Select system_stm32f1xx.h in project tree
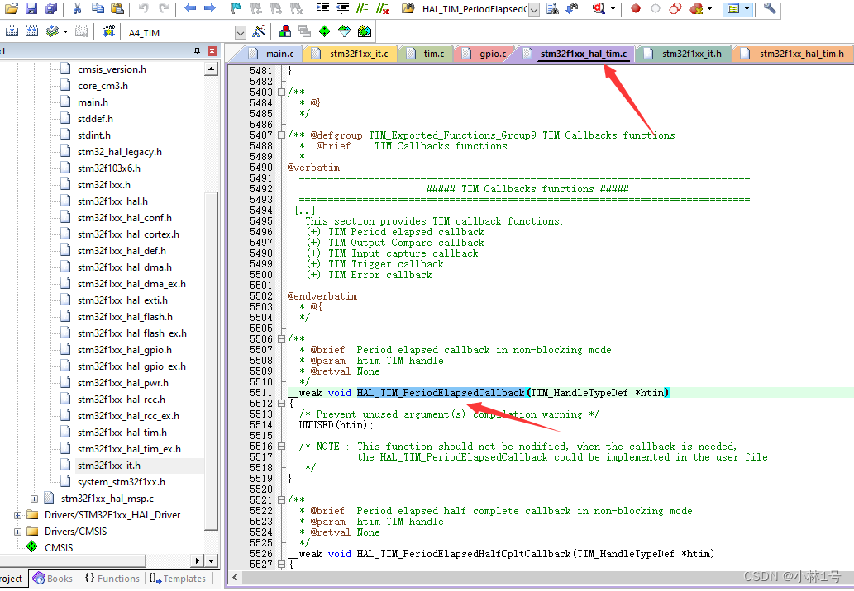This screenshot has width=854, height=591. click(x=121, y=482)
